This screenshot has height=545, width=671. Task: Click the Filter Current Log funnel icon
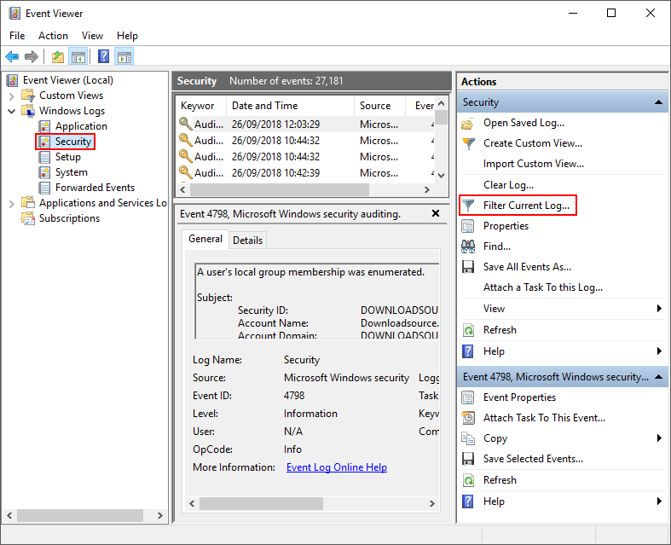(x=468, y=206)
